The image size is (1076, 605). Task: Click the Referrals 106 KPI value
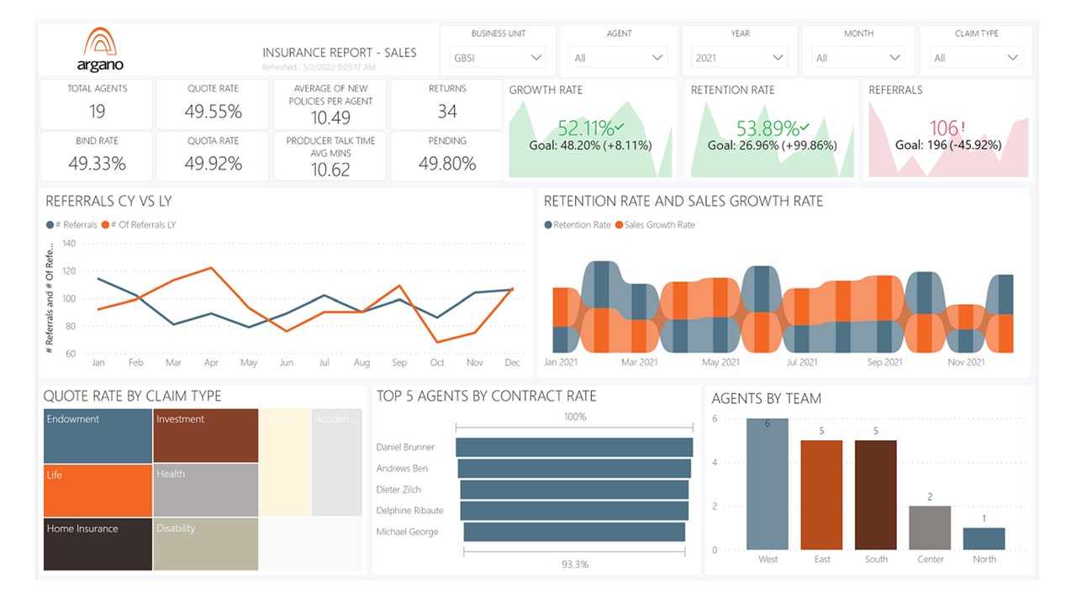947,129
